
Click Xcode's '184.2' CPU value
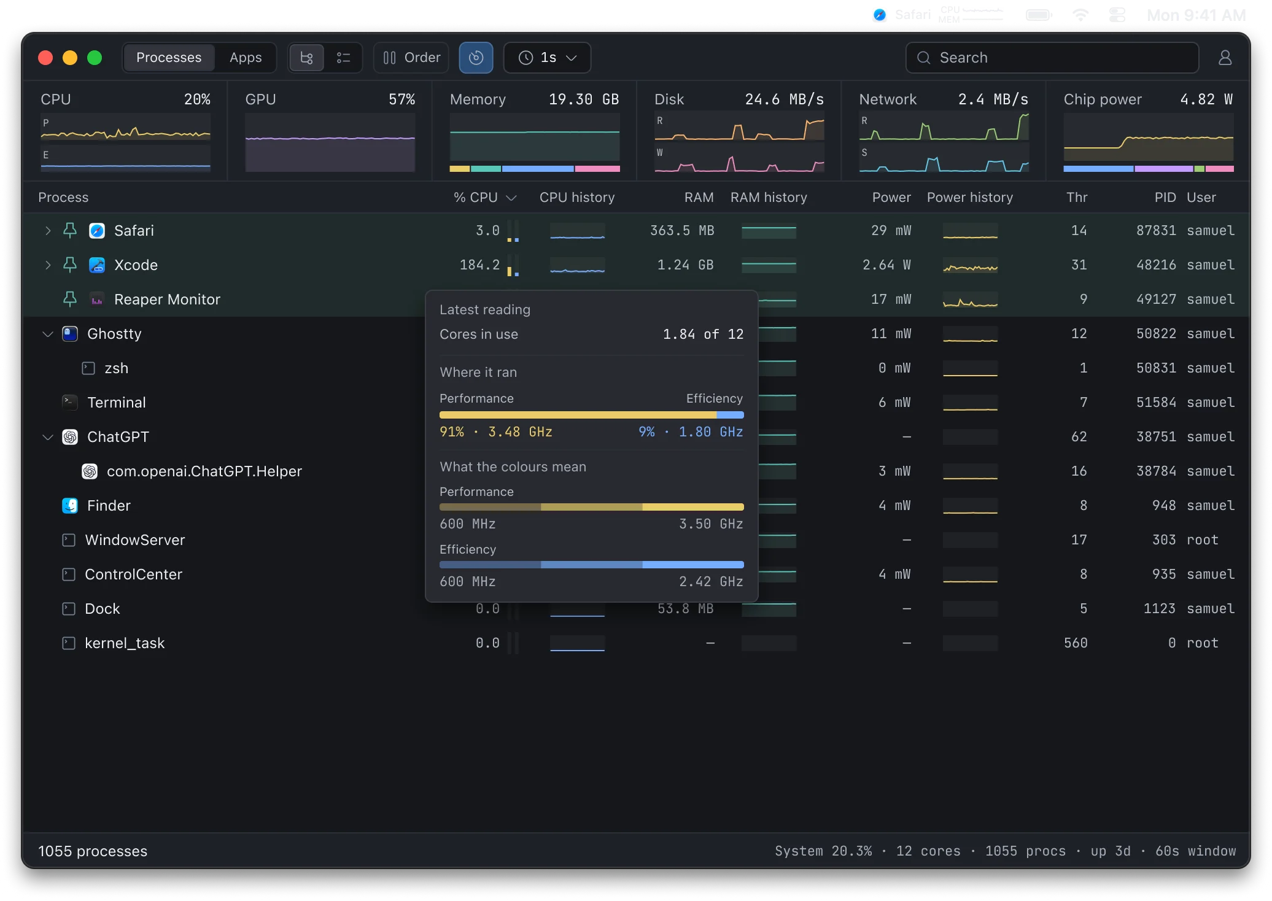tap(479, 265)
